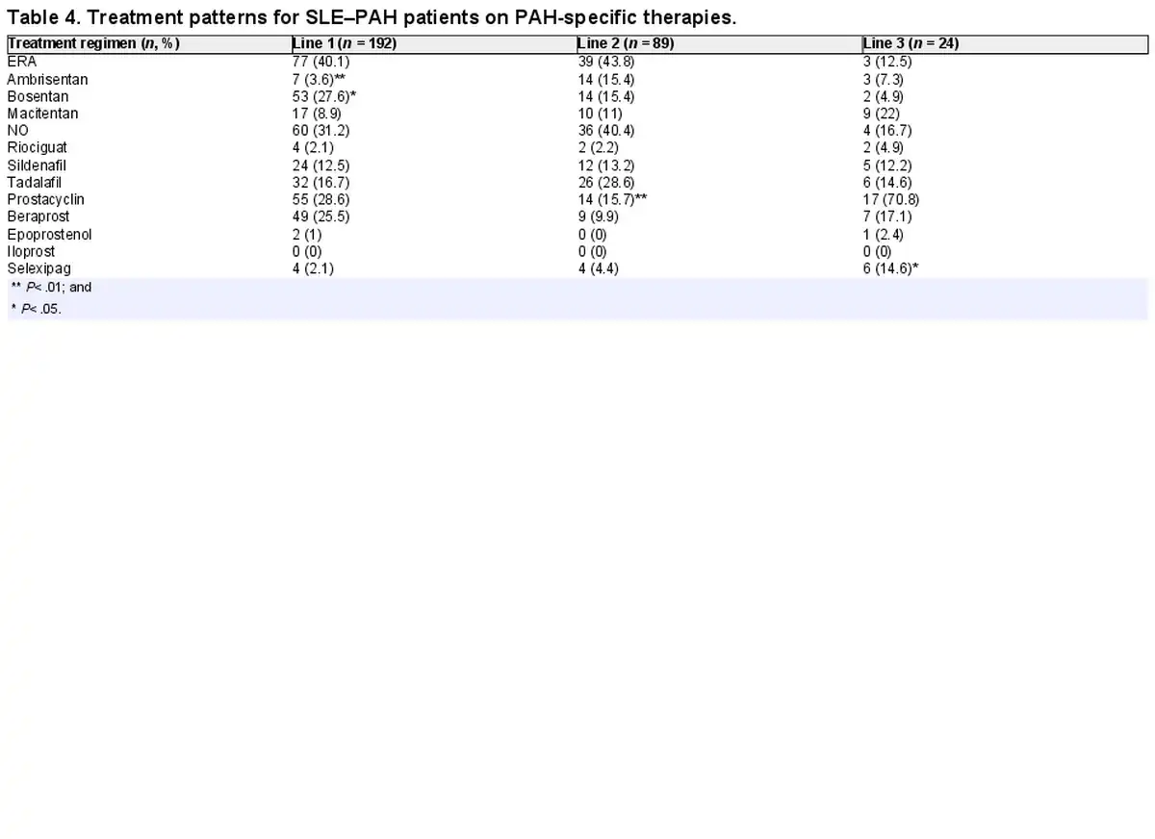Select the Ambrisentan row label

click(47, 79)
